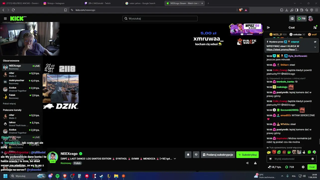Reload the Kick page
Screen dimensions: 320x180
coord(13,10)
